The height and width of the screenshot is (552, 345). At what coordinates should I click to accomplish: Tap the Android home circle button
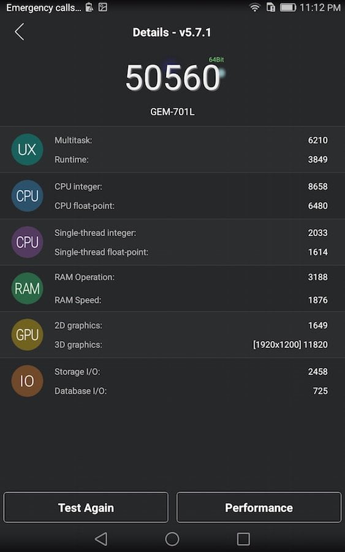click(172, 539)
